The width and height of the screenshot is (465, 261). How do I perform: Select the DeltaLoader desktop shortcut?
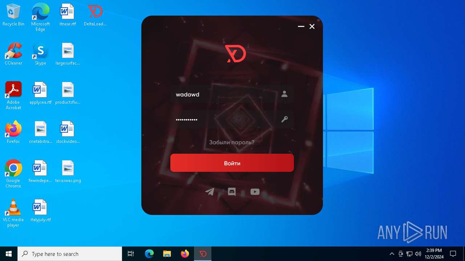(x=95, y=15)
